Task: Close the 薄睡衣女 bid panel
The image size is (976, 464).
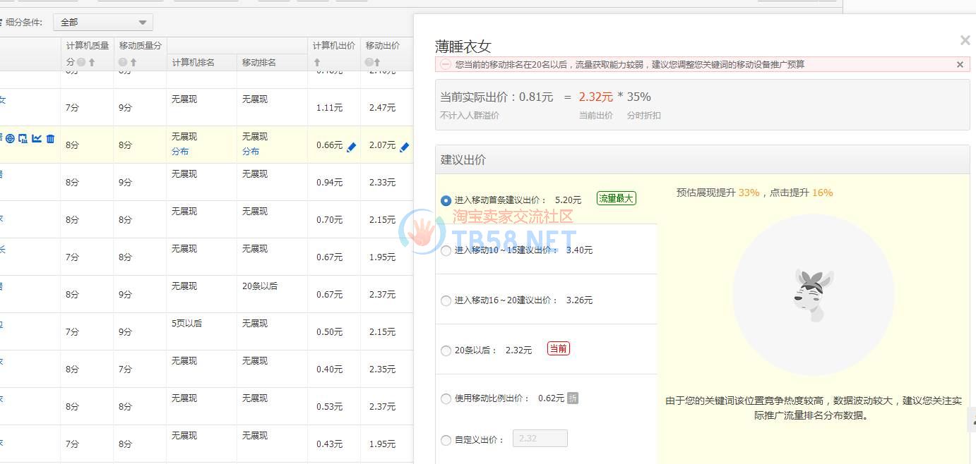Action: pos(965,41)
